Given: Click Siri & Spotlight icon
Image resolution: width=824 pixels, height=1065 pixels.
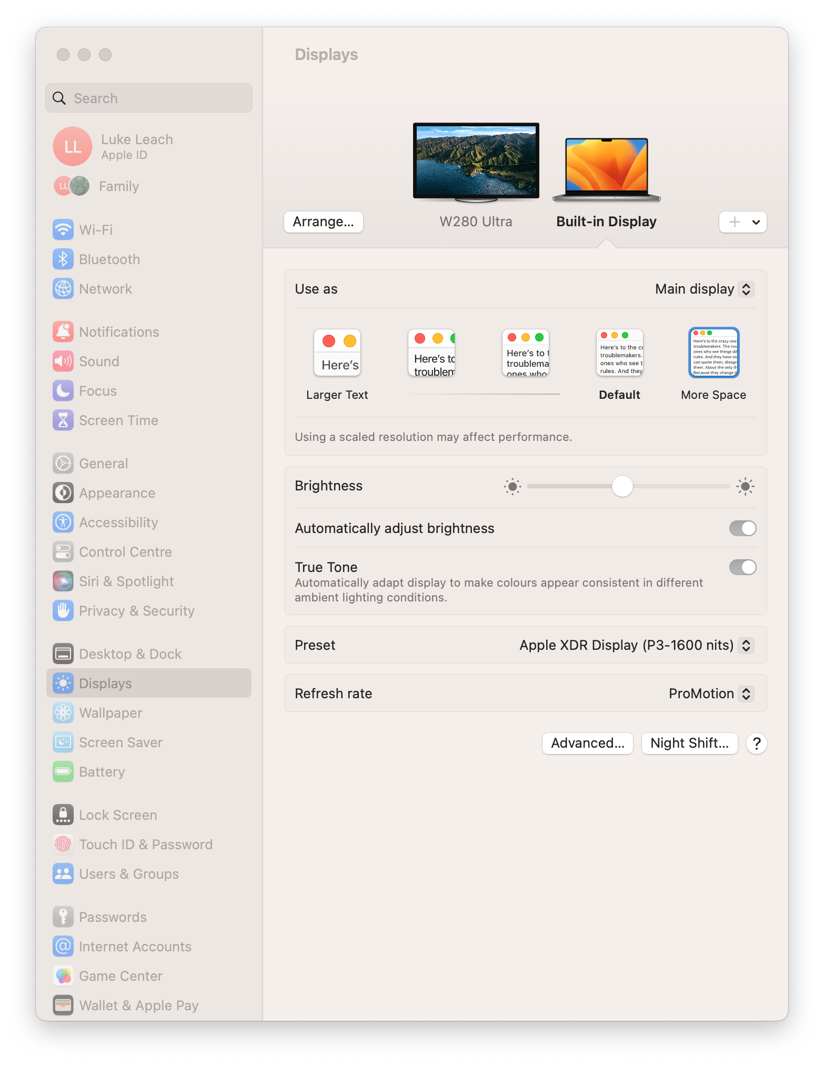Looking at the screenshot, I should [x=63, y=581].
